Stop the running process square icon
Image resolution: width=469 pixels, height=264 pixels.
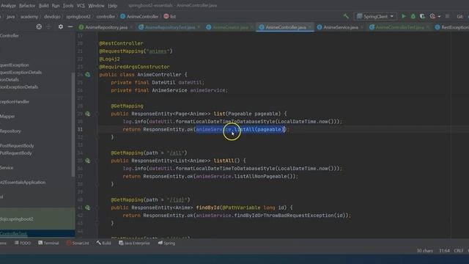(447, 16)
